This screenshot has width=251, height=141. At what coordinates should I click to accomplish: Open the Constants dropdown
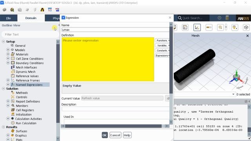coord(162,51)
